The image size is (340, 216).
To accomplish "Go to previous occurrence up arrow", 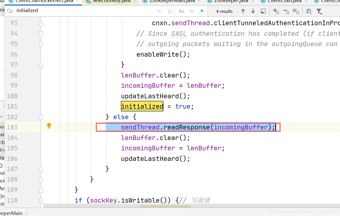I will pyautogui.click(x=243, y=11).
